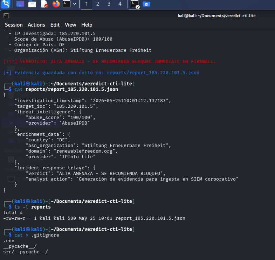The image size is (275, 260).
Task: Switch to workspace 4
Action: click(120, 4)
